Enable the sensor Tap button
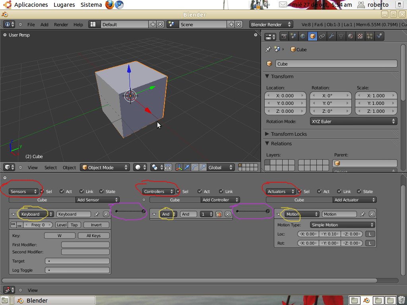 (x=74, y=225)
